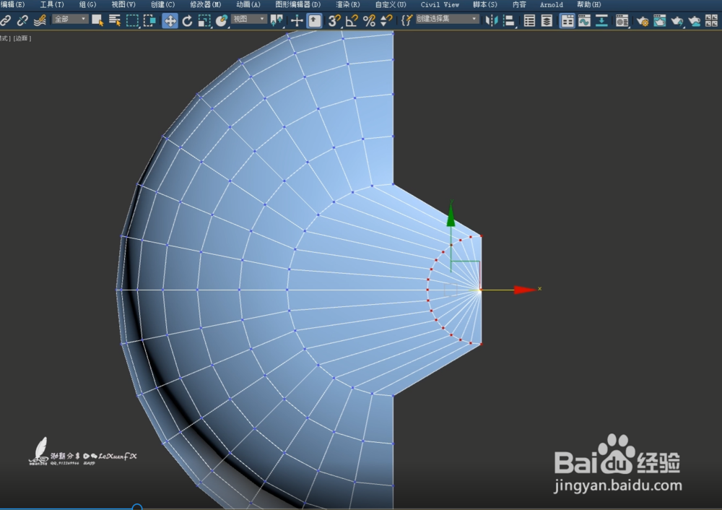This screenshot has height=510, width=722.
Task: Activate the Select and Move tool
Action: (x=170, y=20)
